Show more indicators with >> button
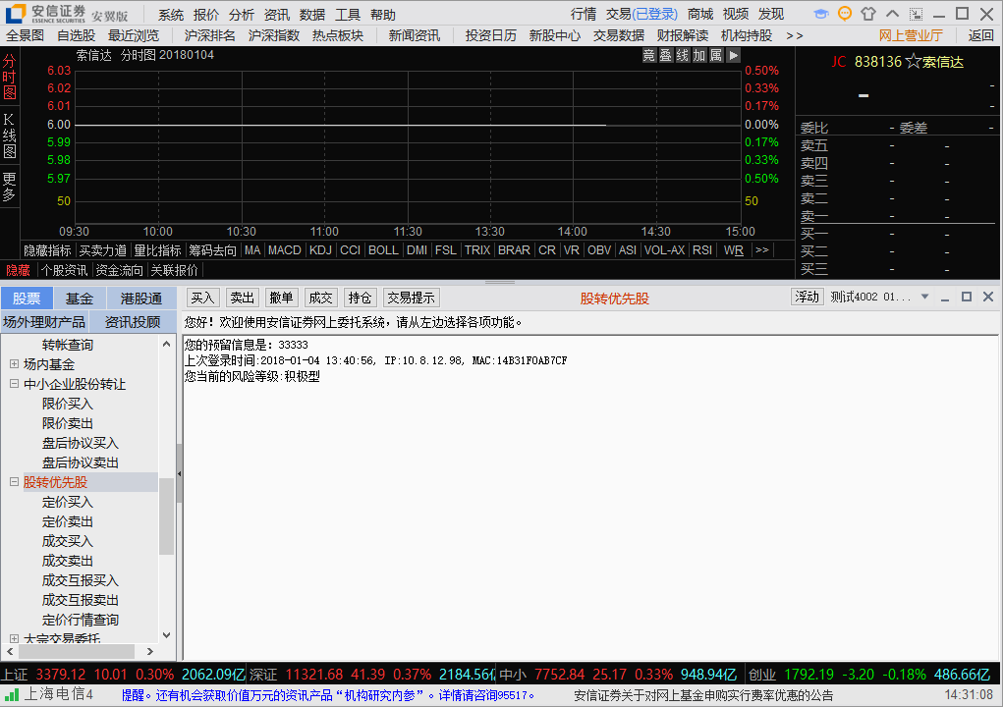The image size is (1003, 707). point(762,250)
